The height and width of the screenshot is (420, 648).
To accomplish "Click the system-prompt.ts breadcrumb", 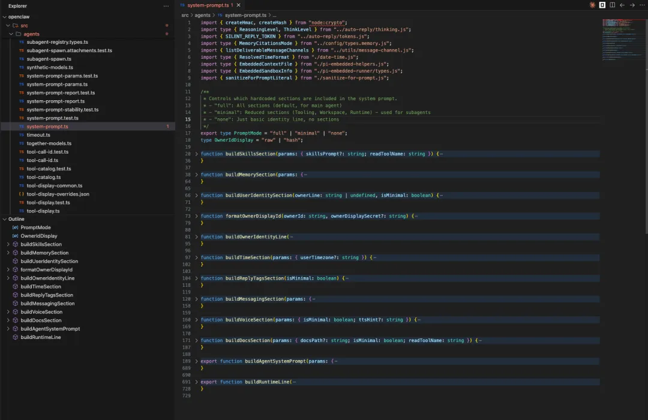I will click(245, 15).
